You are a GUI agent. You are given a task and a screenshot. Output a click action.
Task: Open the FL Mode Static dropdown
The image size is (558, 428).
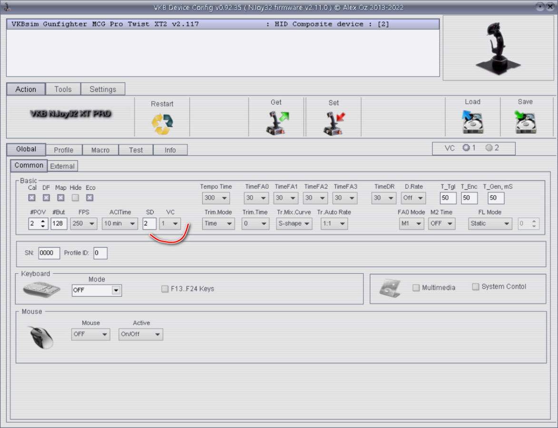click(x=490, y=224)
